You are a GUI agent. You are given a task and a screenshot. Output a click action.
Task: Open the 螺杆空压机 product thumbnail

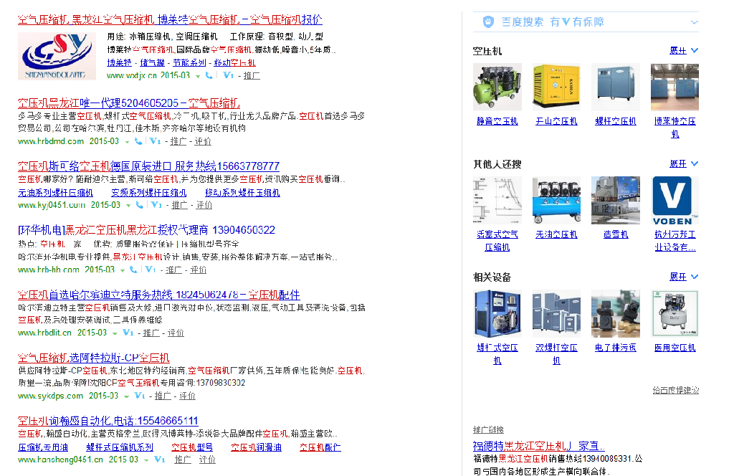[x=616, y=87]
